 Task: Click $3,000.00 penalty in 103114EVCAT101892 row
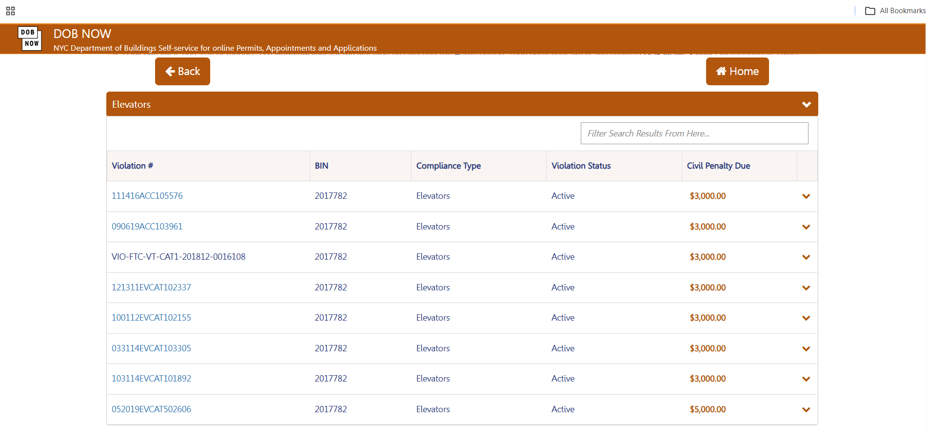[708, 379]
